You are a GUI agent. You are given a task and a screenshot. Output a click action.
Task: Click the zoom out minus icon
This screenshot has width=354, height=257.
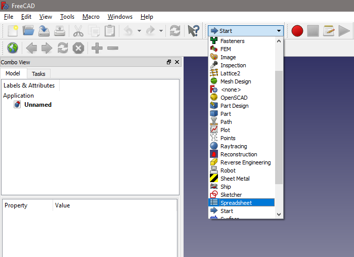coord(113,48)
